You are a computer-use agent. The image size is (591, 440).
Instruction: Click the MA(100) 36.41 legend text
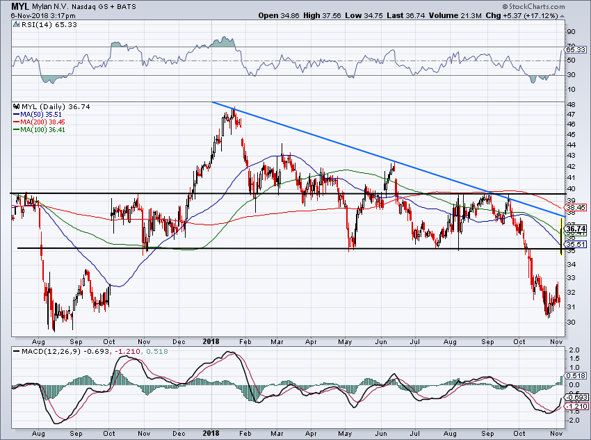[x=42, y=129]
